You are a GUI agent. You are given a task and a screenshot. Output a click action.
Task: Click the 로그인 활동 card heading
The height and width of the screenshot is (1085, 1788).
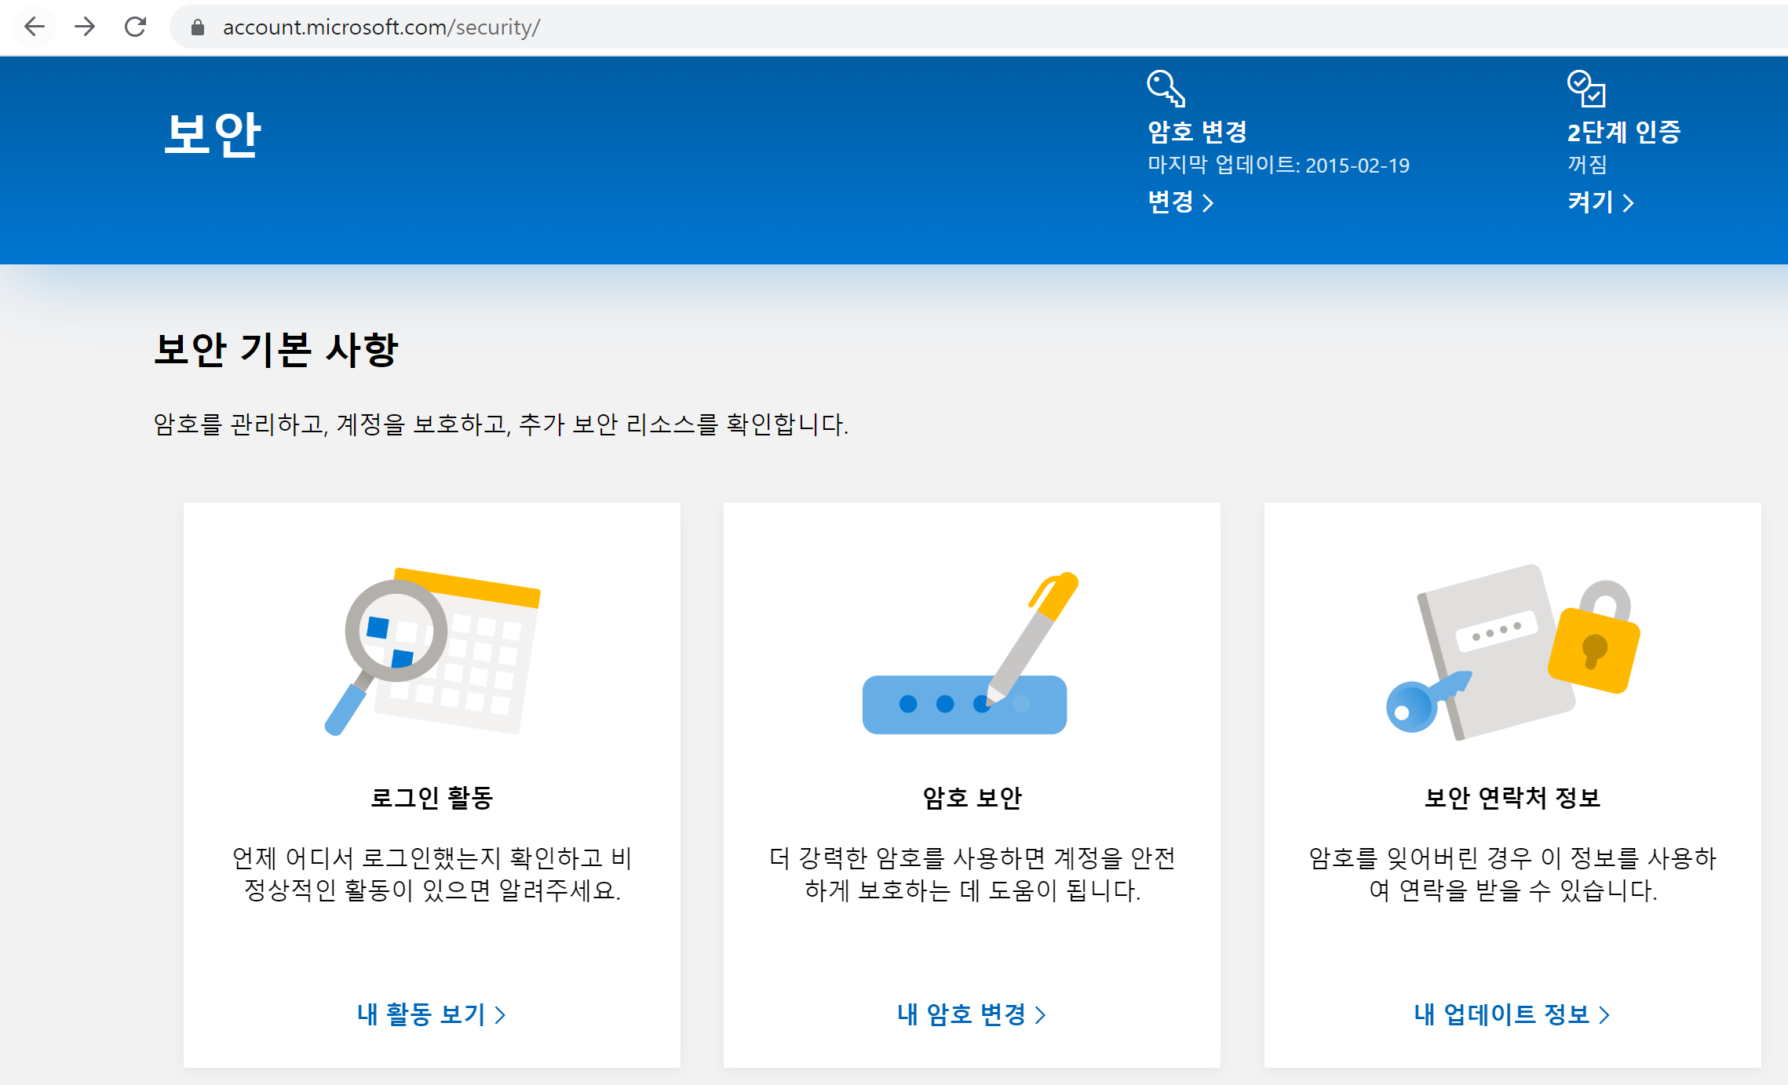432,798
